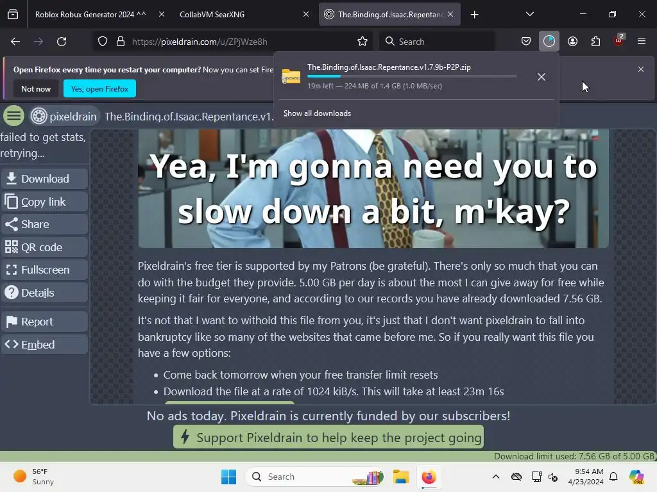Go back to the previous page

[15, 42]
